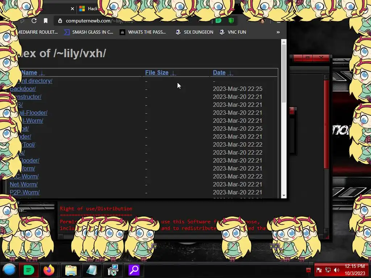Click the bookmark icon beside address bar

coord(46,21)
